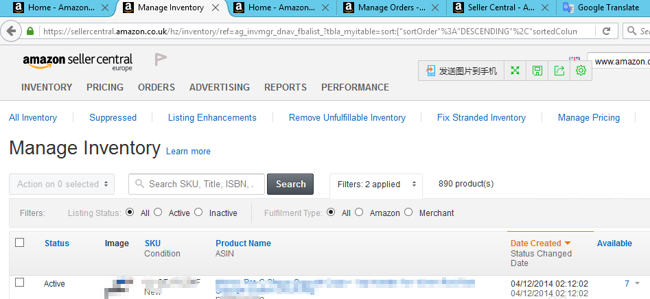Image resolution: width=650 pixels, height=299 pixels.
Task: Click the green save disk toolbar icon
Action: [x=537, y=71]
